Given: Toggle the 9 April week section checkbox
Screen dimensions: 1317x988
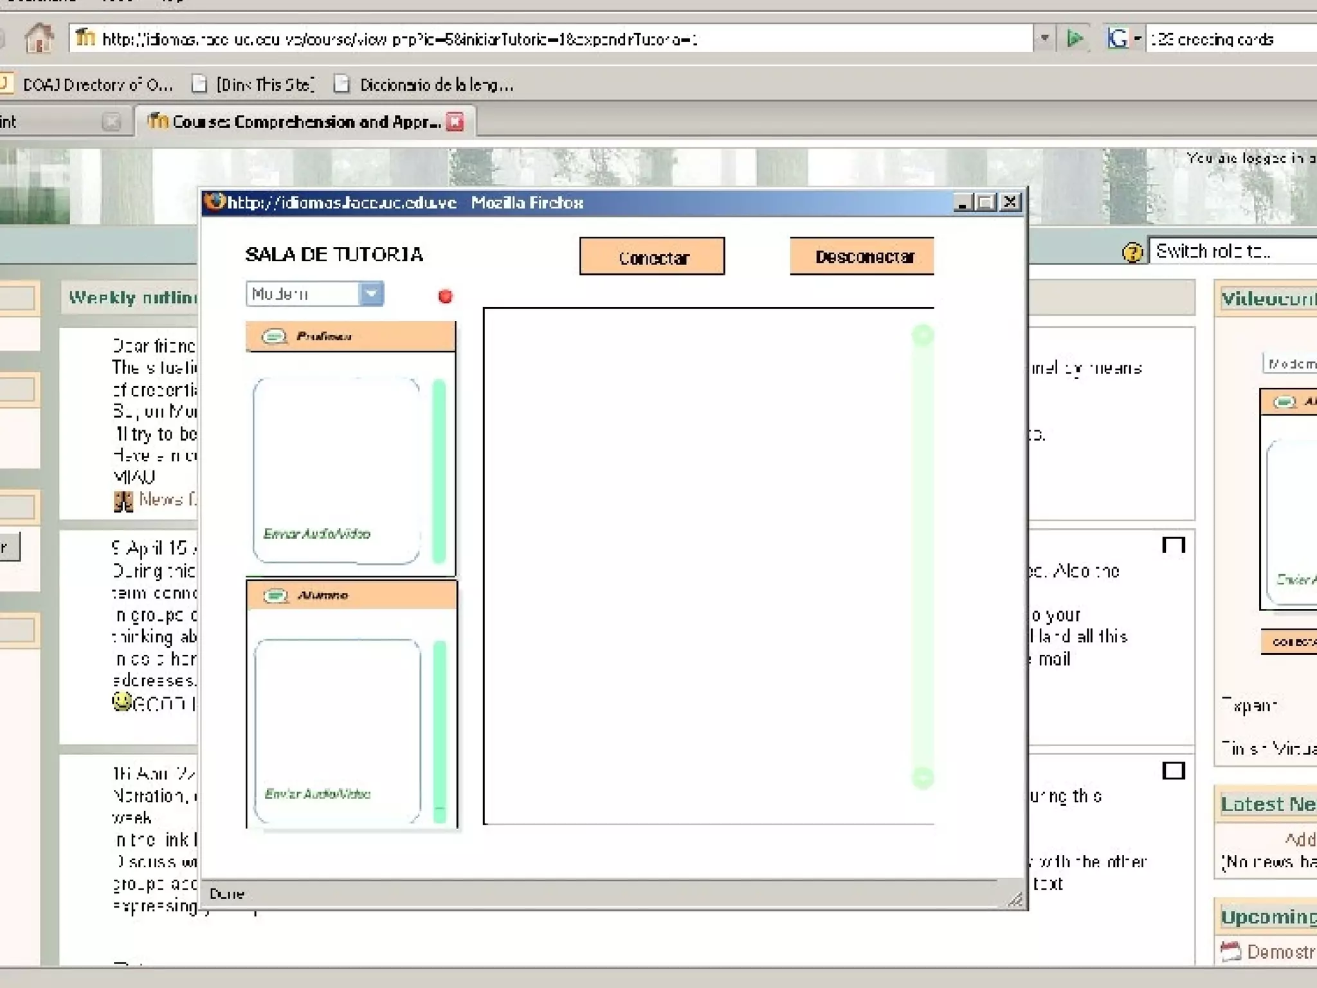Looking at the screenshot, I should pos(1174,545).
